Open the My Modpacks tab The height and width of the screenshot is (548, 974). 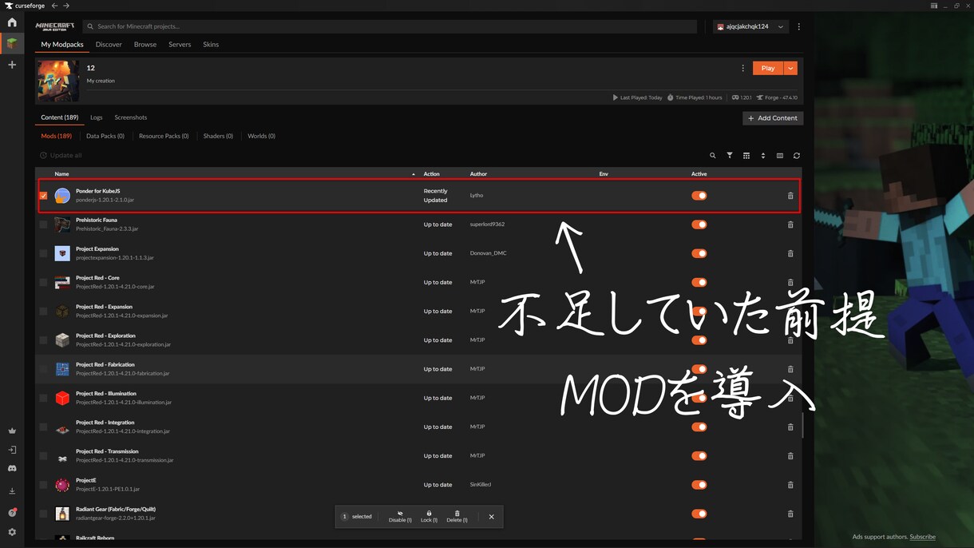[62, 45]
